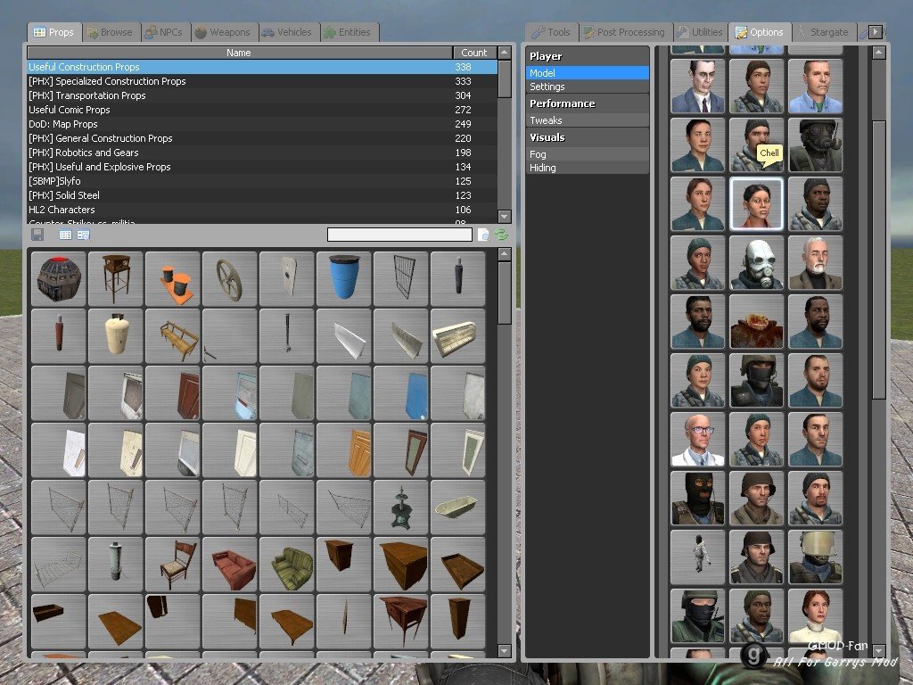The image size is (913, 685).
Task: Click the save icon below the prop list
Action: tap(37, 235)
